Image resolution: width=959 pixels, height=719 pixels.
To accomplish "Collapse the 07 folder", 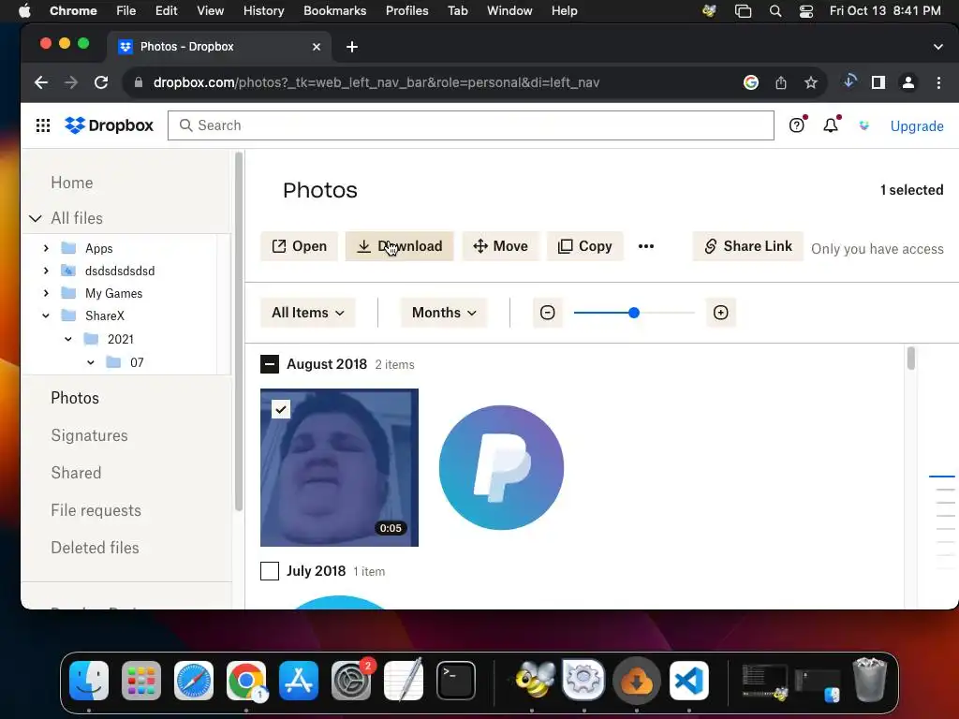I will pos(91,362).
